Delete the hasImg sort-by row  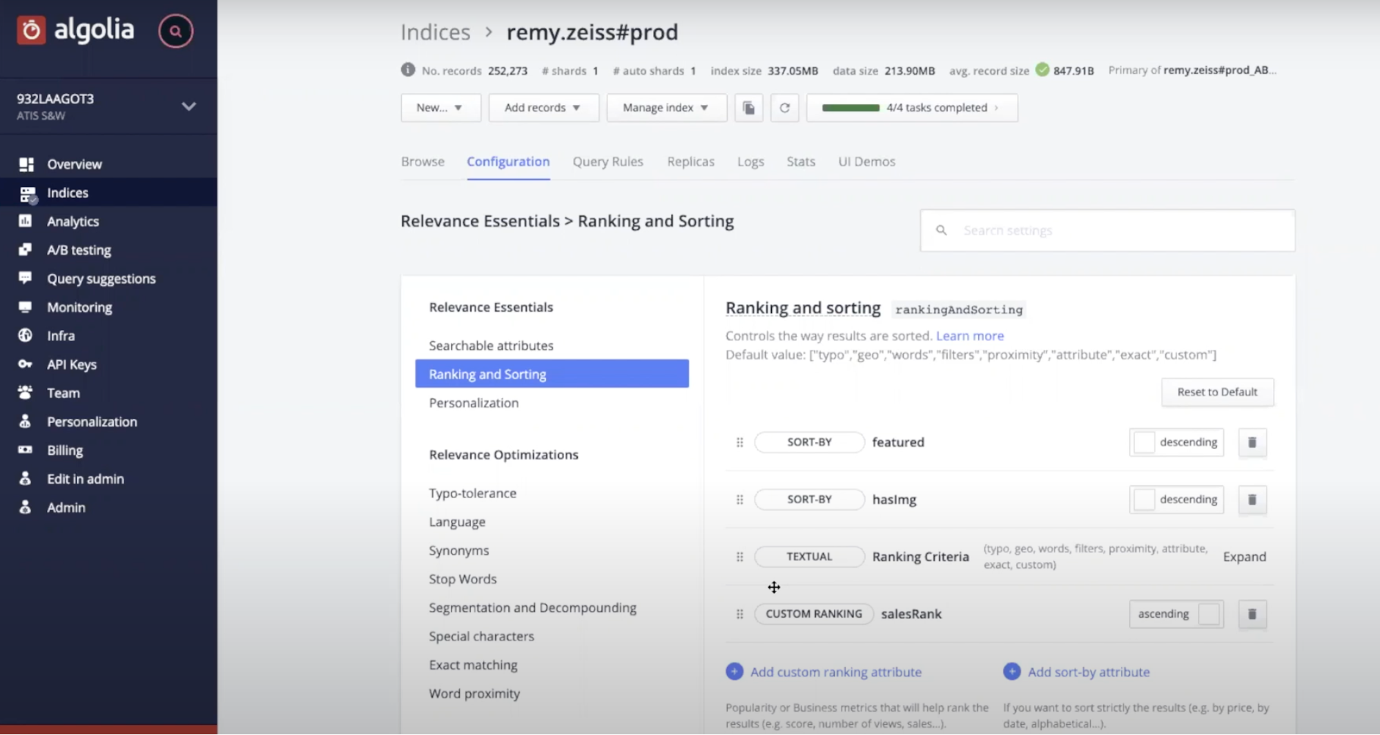click(x=1252, y=500)
